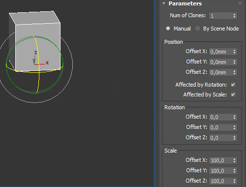Viewport: 246px width, 187px height.
Task: Click the Scale Offset Y spinner
Action: click(x=235, y=171)
